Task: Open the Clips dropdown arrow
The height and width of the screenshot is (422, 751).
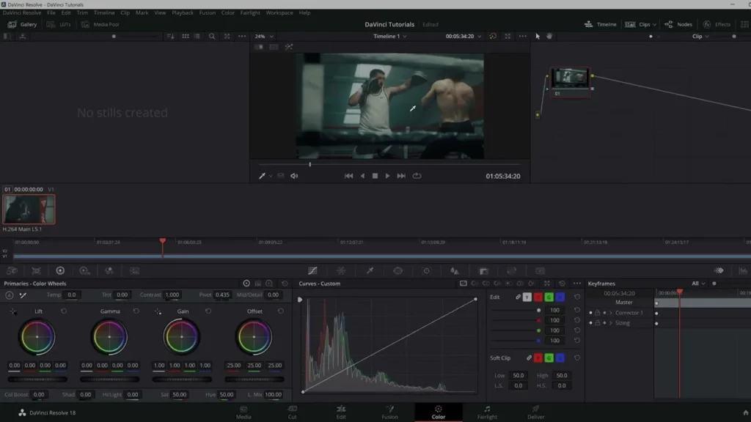Action: tap(654, 24)
